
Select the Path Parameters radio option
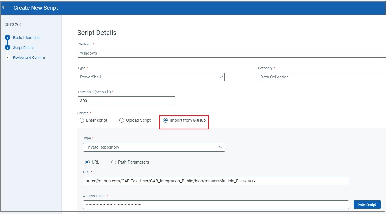coord(114,162)
